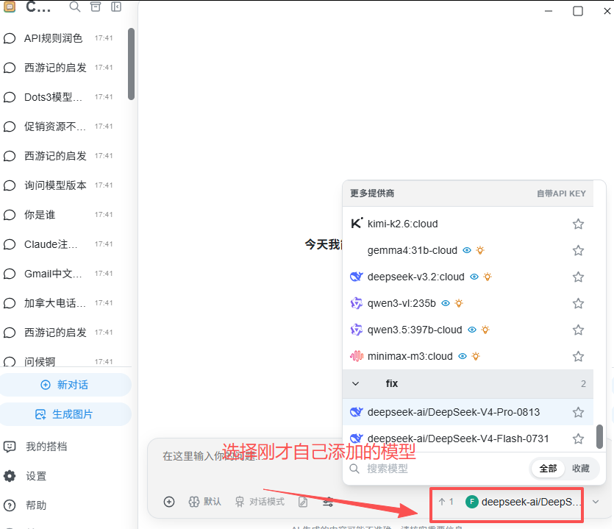
Task: Open 我的搭档 in the sidebar
Action: (46, 447)
